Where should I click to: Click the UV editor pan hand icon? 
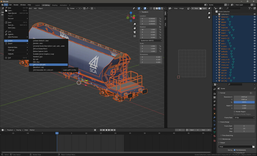(x=209, y=17)
